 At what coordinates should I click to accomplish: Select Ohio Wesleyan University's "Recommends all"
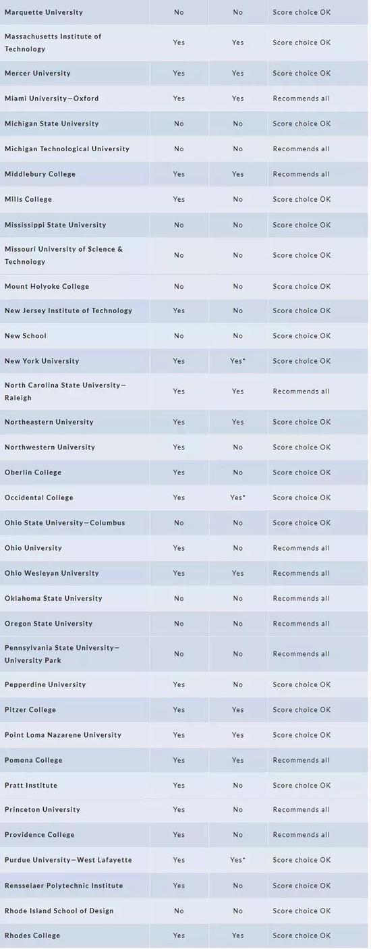(302, 573)
